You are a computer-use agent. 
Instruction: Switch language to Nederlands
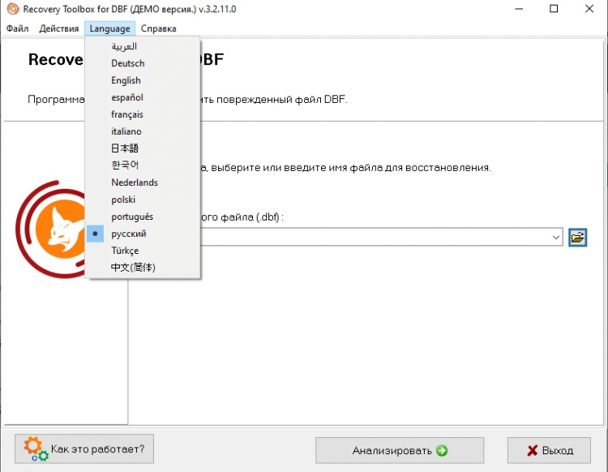click(143, 182)
